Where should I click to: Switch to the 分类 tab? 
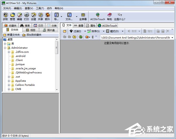click(x=52, y=26)
